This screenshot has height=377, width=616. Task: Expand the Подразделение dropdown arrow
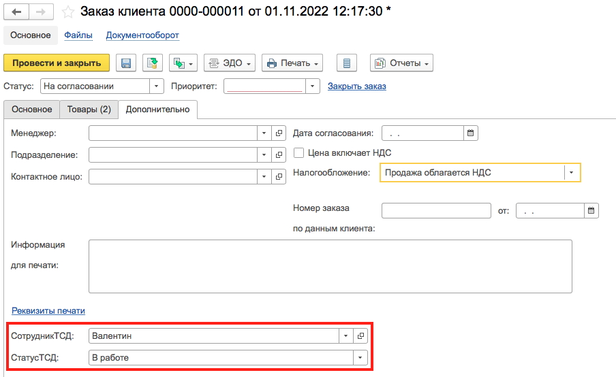click(x=264, y=155)
